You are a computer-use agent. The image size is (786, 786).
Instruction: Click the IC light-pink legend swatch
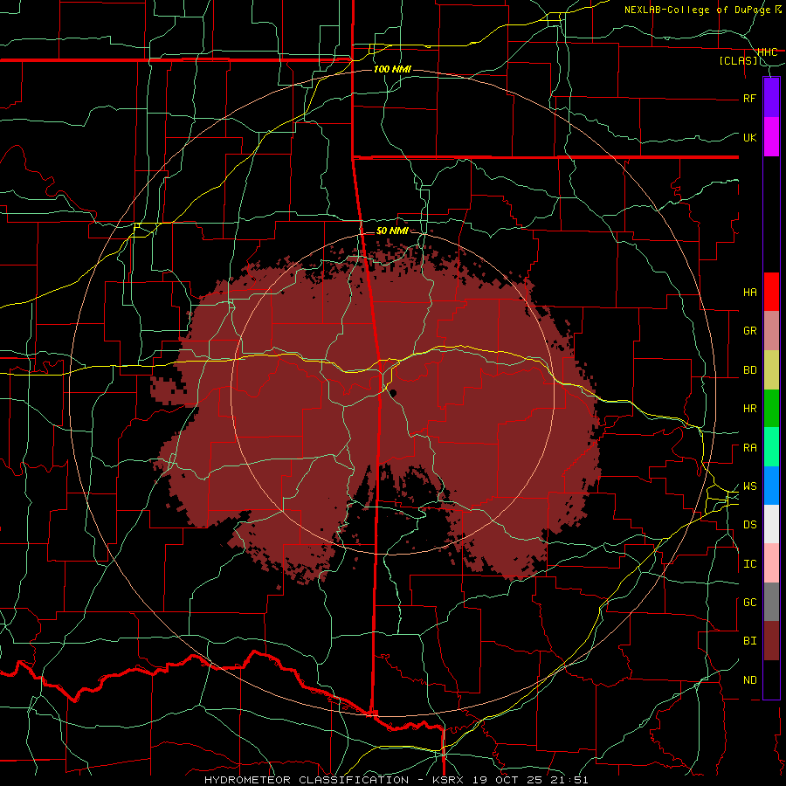pyautogui.click(x=771, y=563)
